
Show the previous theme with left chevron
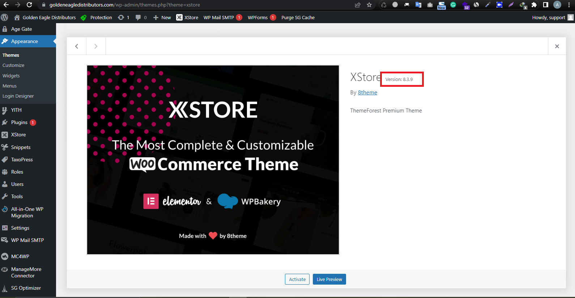[77, 46]
